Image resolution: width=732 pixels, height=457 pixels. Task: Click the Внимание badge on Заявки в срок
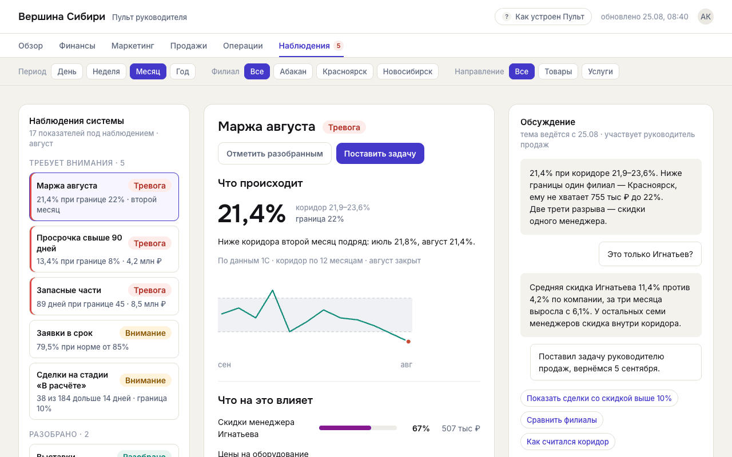pyautogui.click(x=145, y=333)
